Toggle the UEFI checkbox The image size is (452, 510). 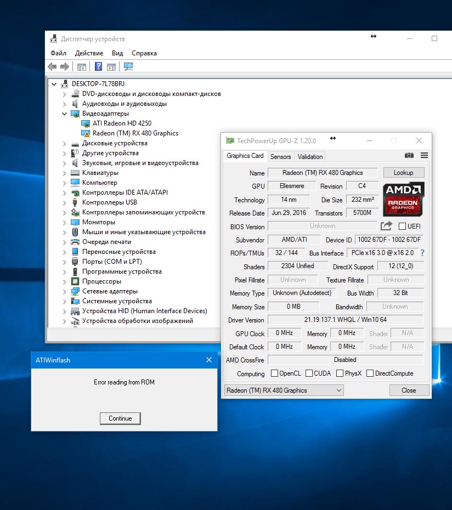tap(402, 226)
